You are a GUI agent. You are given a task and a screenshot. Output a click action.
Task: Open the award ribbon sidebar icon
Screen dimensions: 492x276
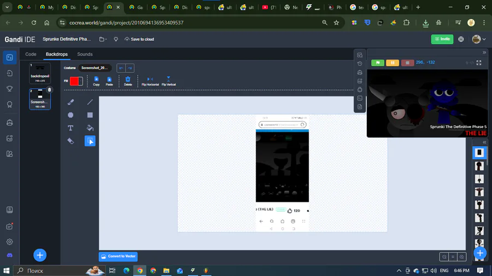(x=10, y=105)
